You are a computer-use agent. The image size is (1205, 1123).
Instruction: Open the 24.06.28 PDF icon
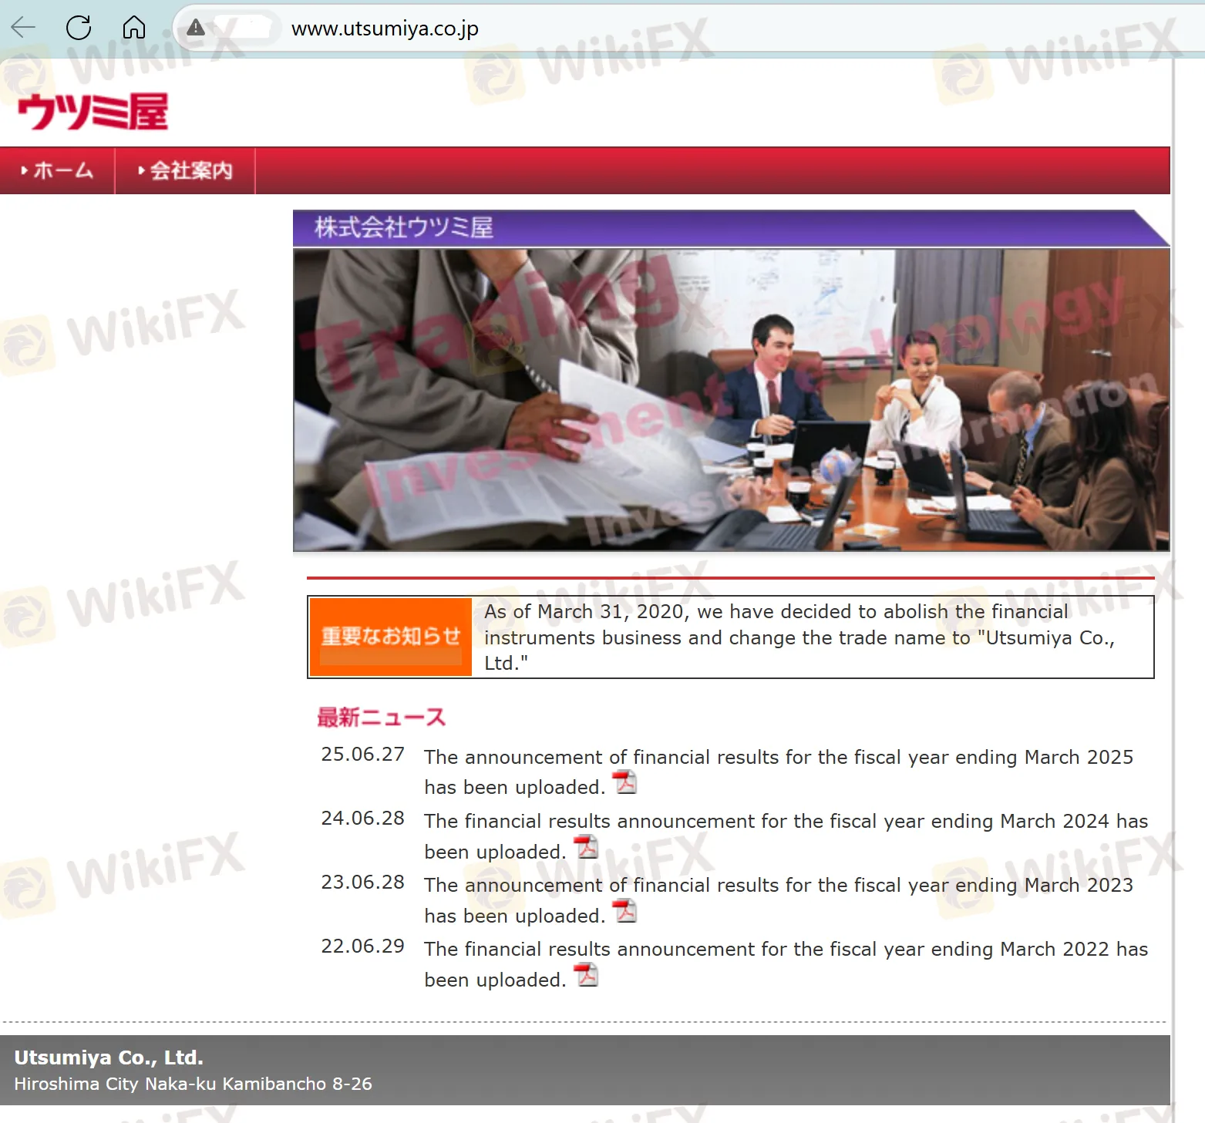tap(586, 847)
